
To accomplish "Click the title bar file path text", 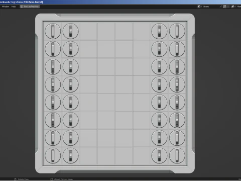I will [x=22, y=2].
